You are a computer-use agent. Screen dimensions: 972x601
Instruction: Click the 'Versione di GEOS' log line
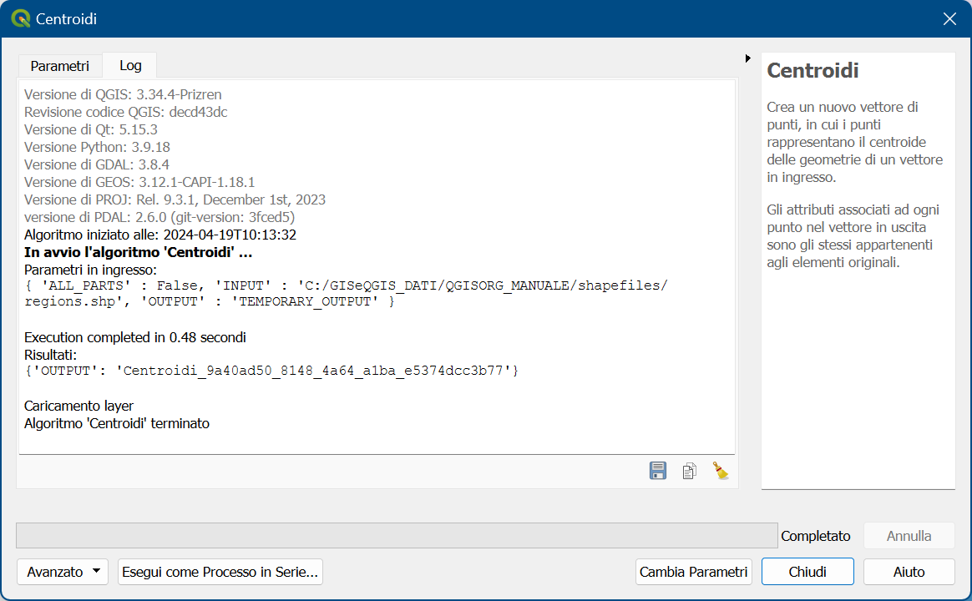139,182
